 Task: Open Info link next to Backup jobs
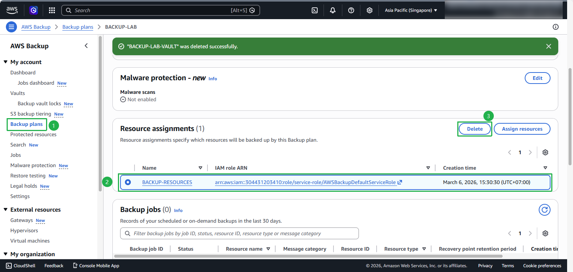coord(178,210)
